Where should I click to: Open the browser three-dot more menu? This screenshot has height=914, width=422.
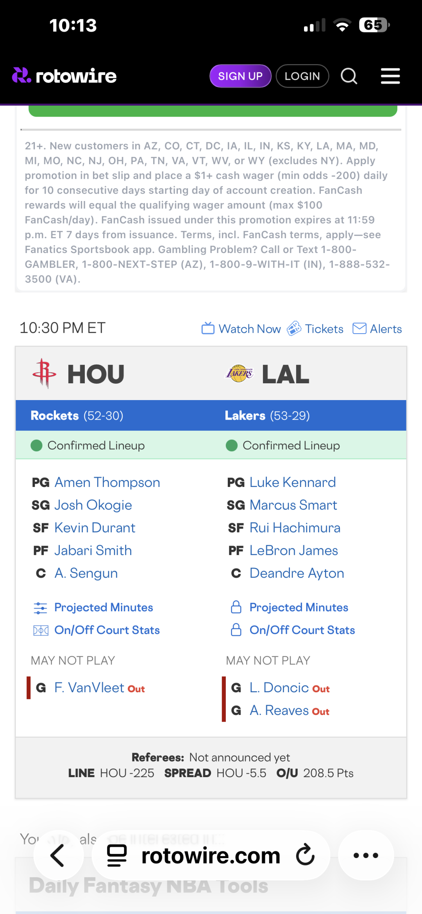tap(366, 855)
